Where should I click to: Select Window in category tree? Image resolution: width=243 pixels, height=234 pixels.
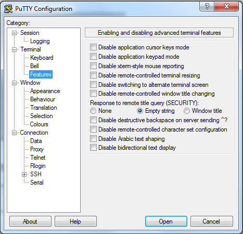(30, 83)
